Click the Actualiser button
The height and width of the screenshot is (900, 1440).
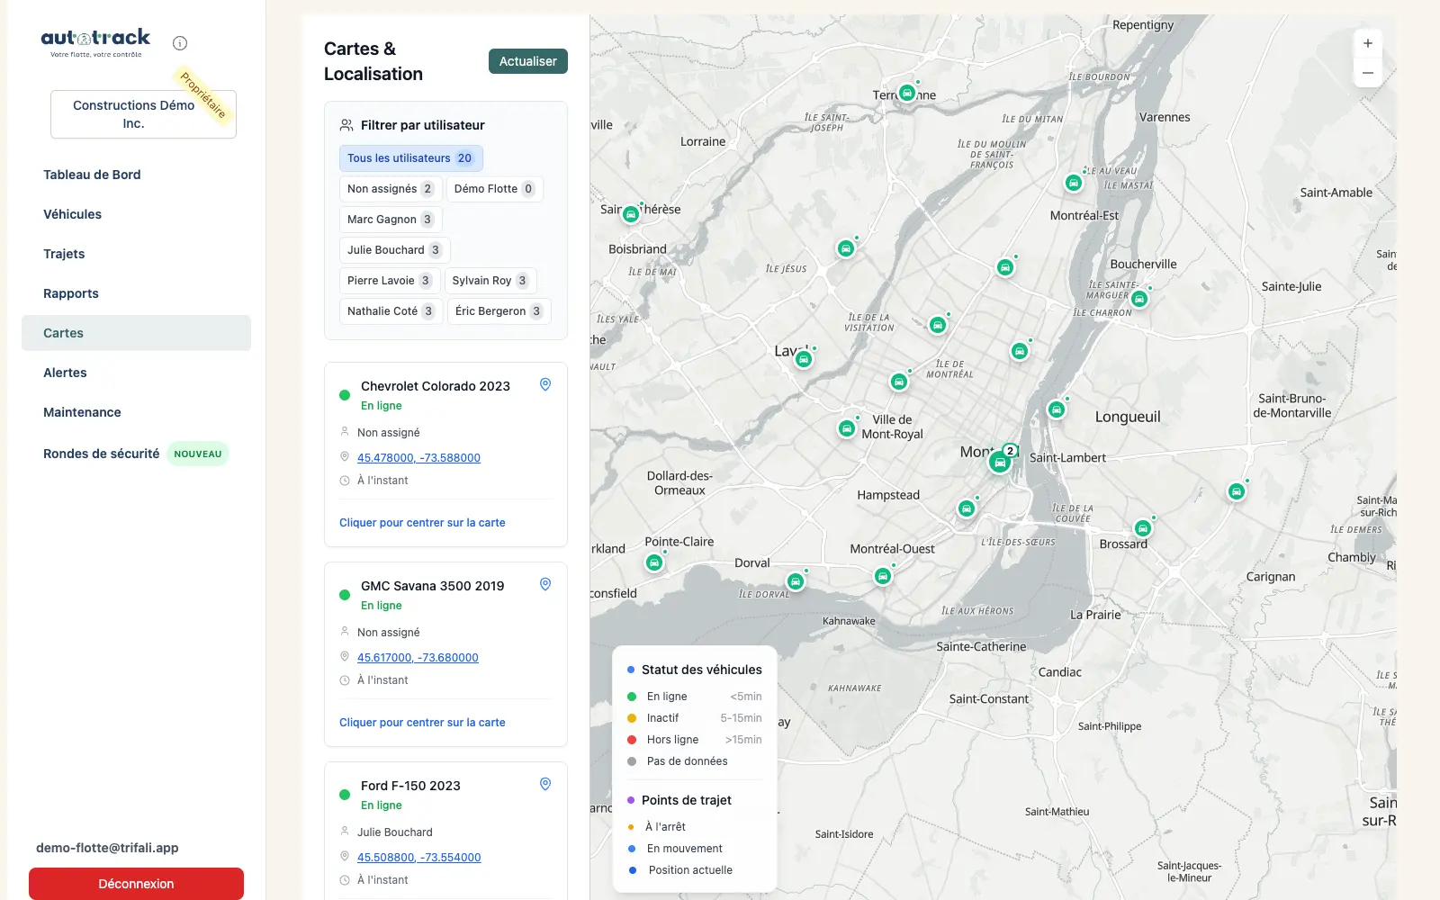pyautogui.click(x=528, y=61)
